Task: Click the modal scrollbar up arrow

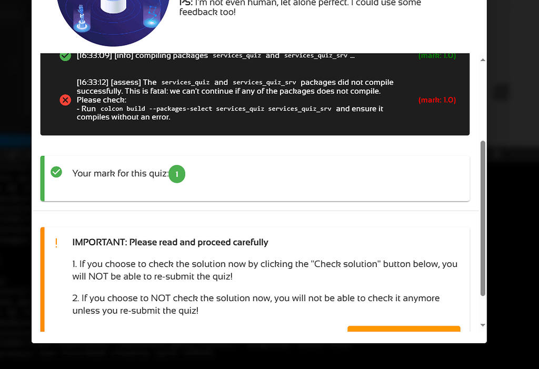Action: 483,60
